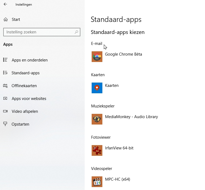Image resolution: width=205 pixels, height=190 pixels.
Task: Focus the Instelling zoeken search field
Action: point(39,32)
